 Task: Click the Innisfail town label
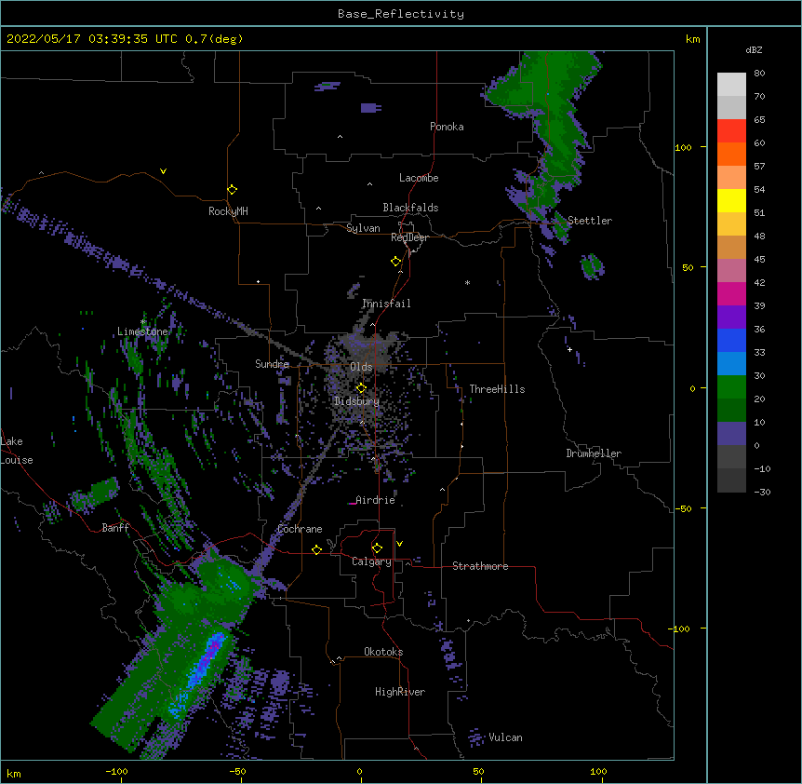pyautogui.click(x=386, y=304)
